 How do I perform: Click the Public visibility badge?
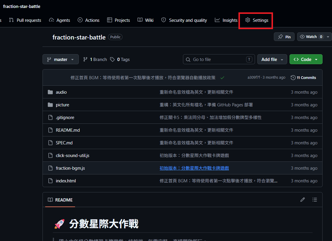tap(115, 37)
